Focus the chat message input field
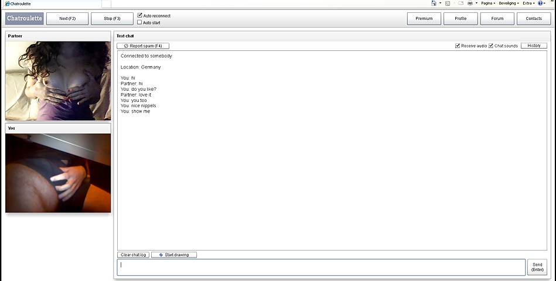This screenshot has width=556, height=281. [321, 267]
